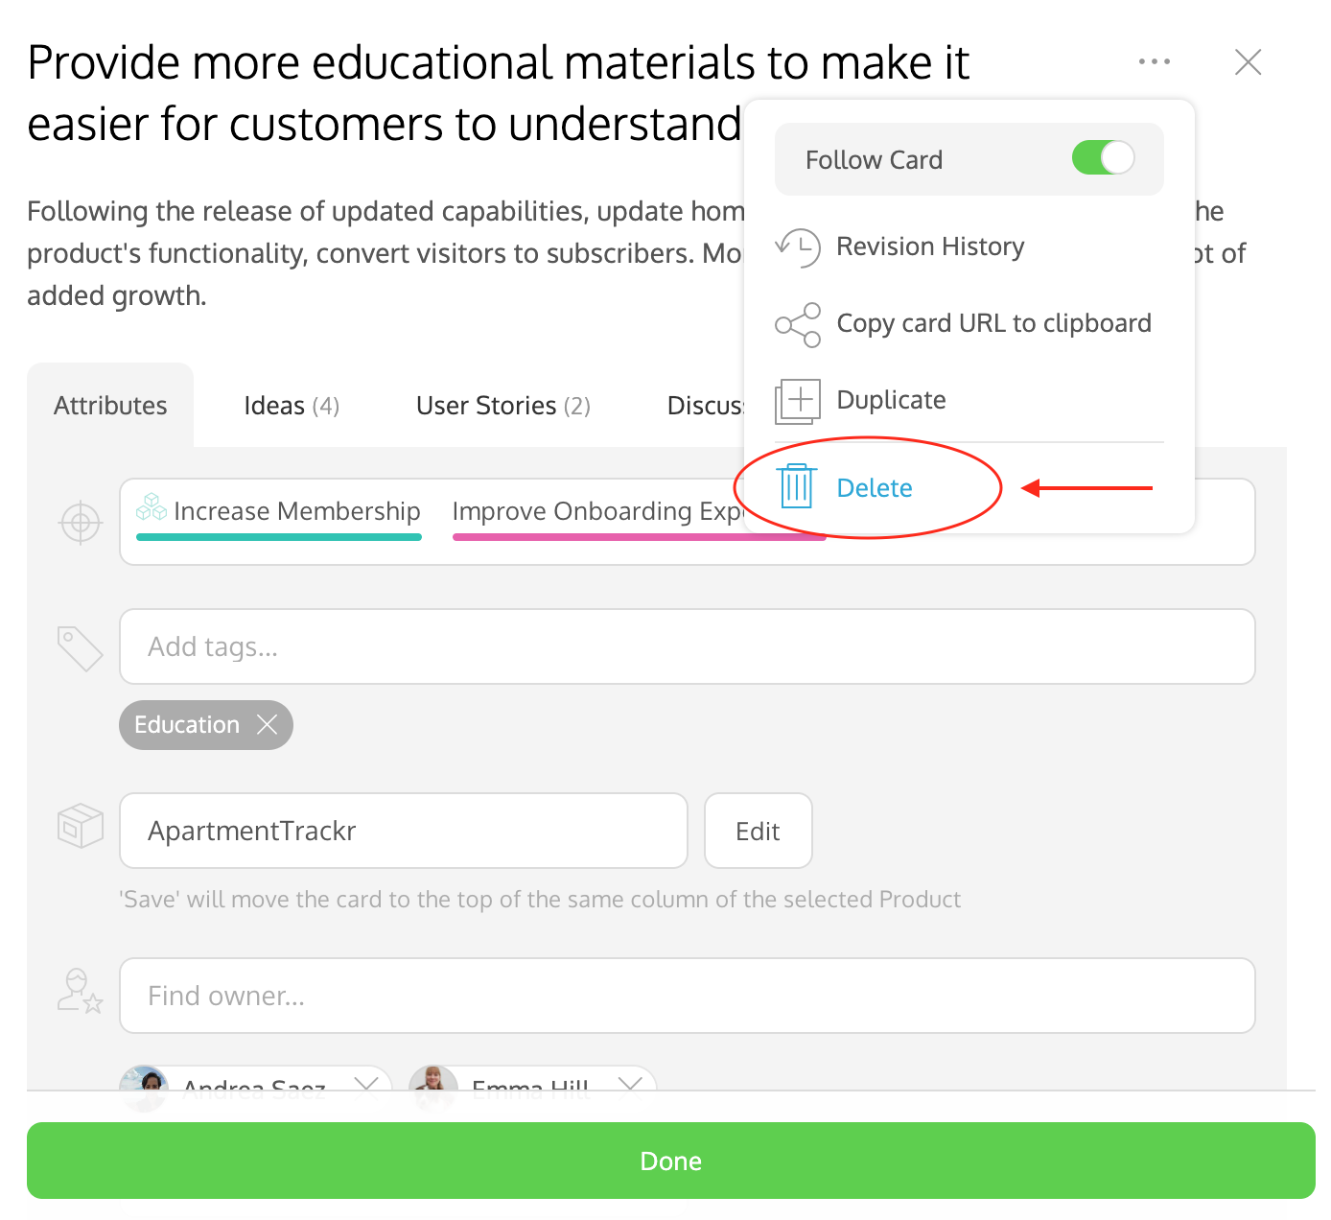Screen dimensions: 1331x1220
Task: Click the green Done button
Action: click(x=671, y=1161)
